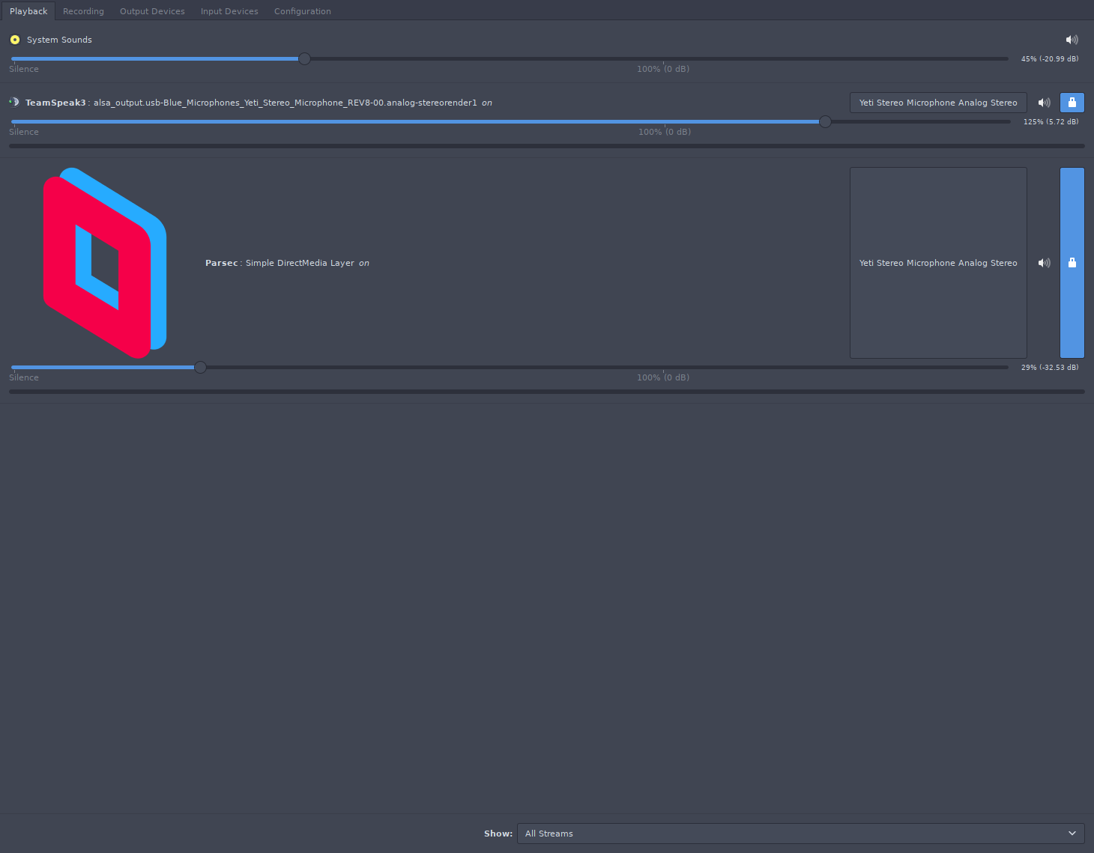The width and height of the screenshot is (1094, 853).
Task: Select the Playback tab
Action: pos(28,11)
